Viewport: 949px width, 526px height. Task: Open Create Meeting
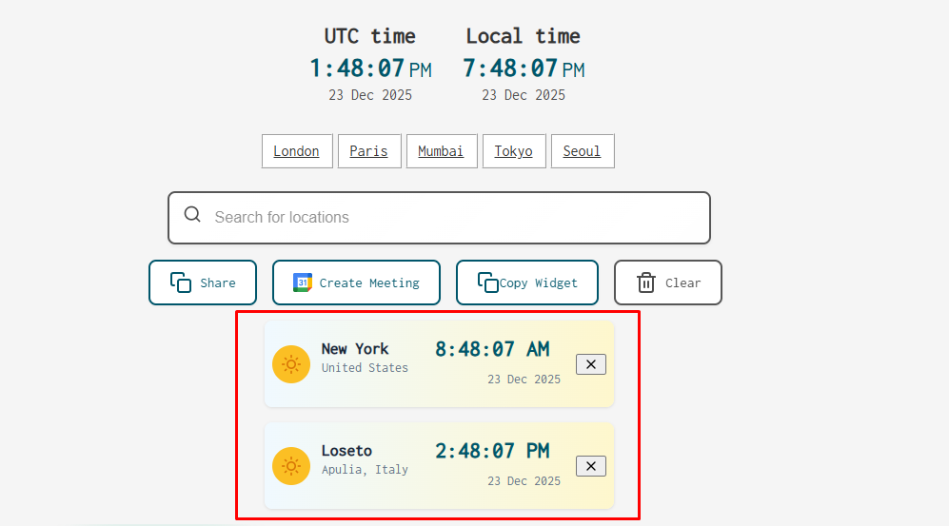(x=356, y=282)
